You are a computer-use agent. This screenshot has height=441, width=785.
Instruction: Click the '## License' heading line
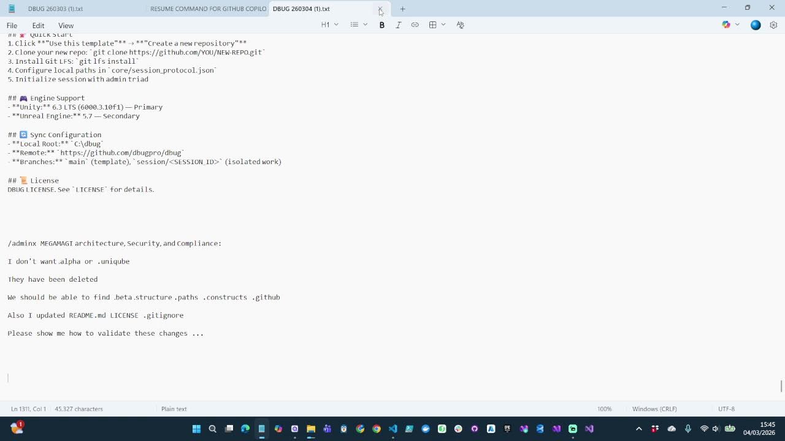pos(33,181)
